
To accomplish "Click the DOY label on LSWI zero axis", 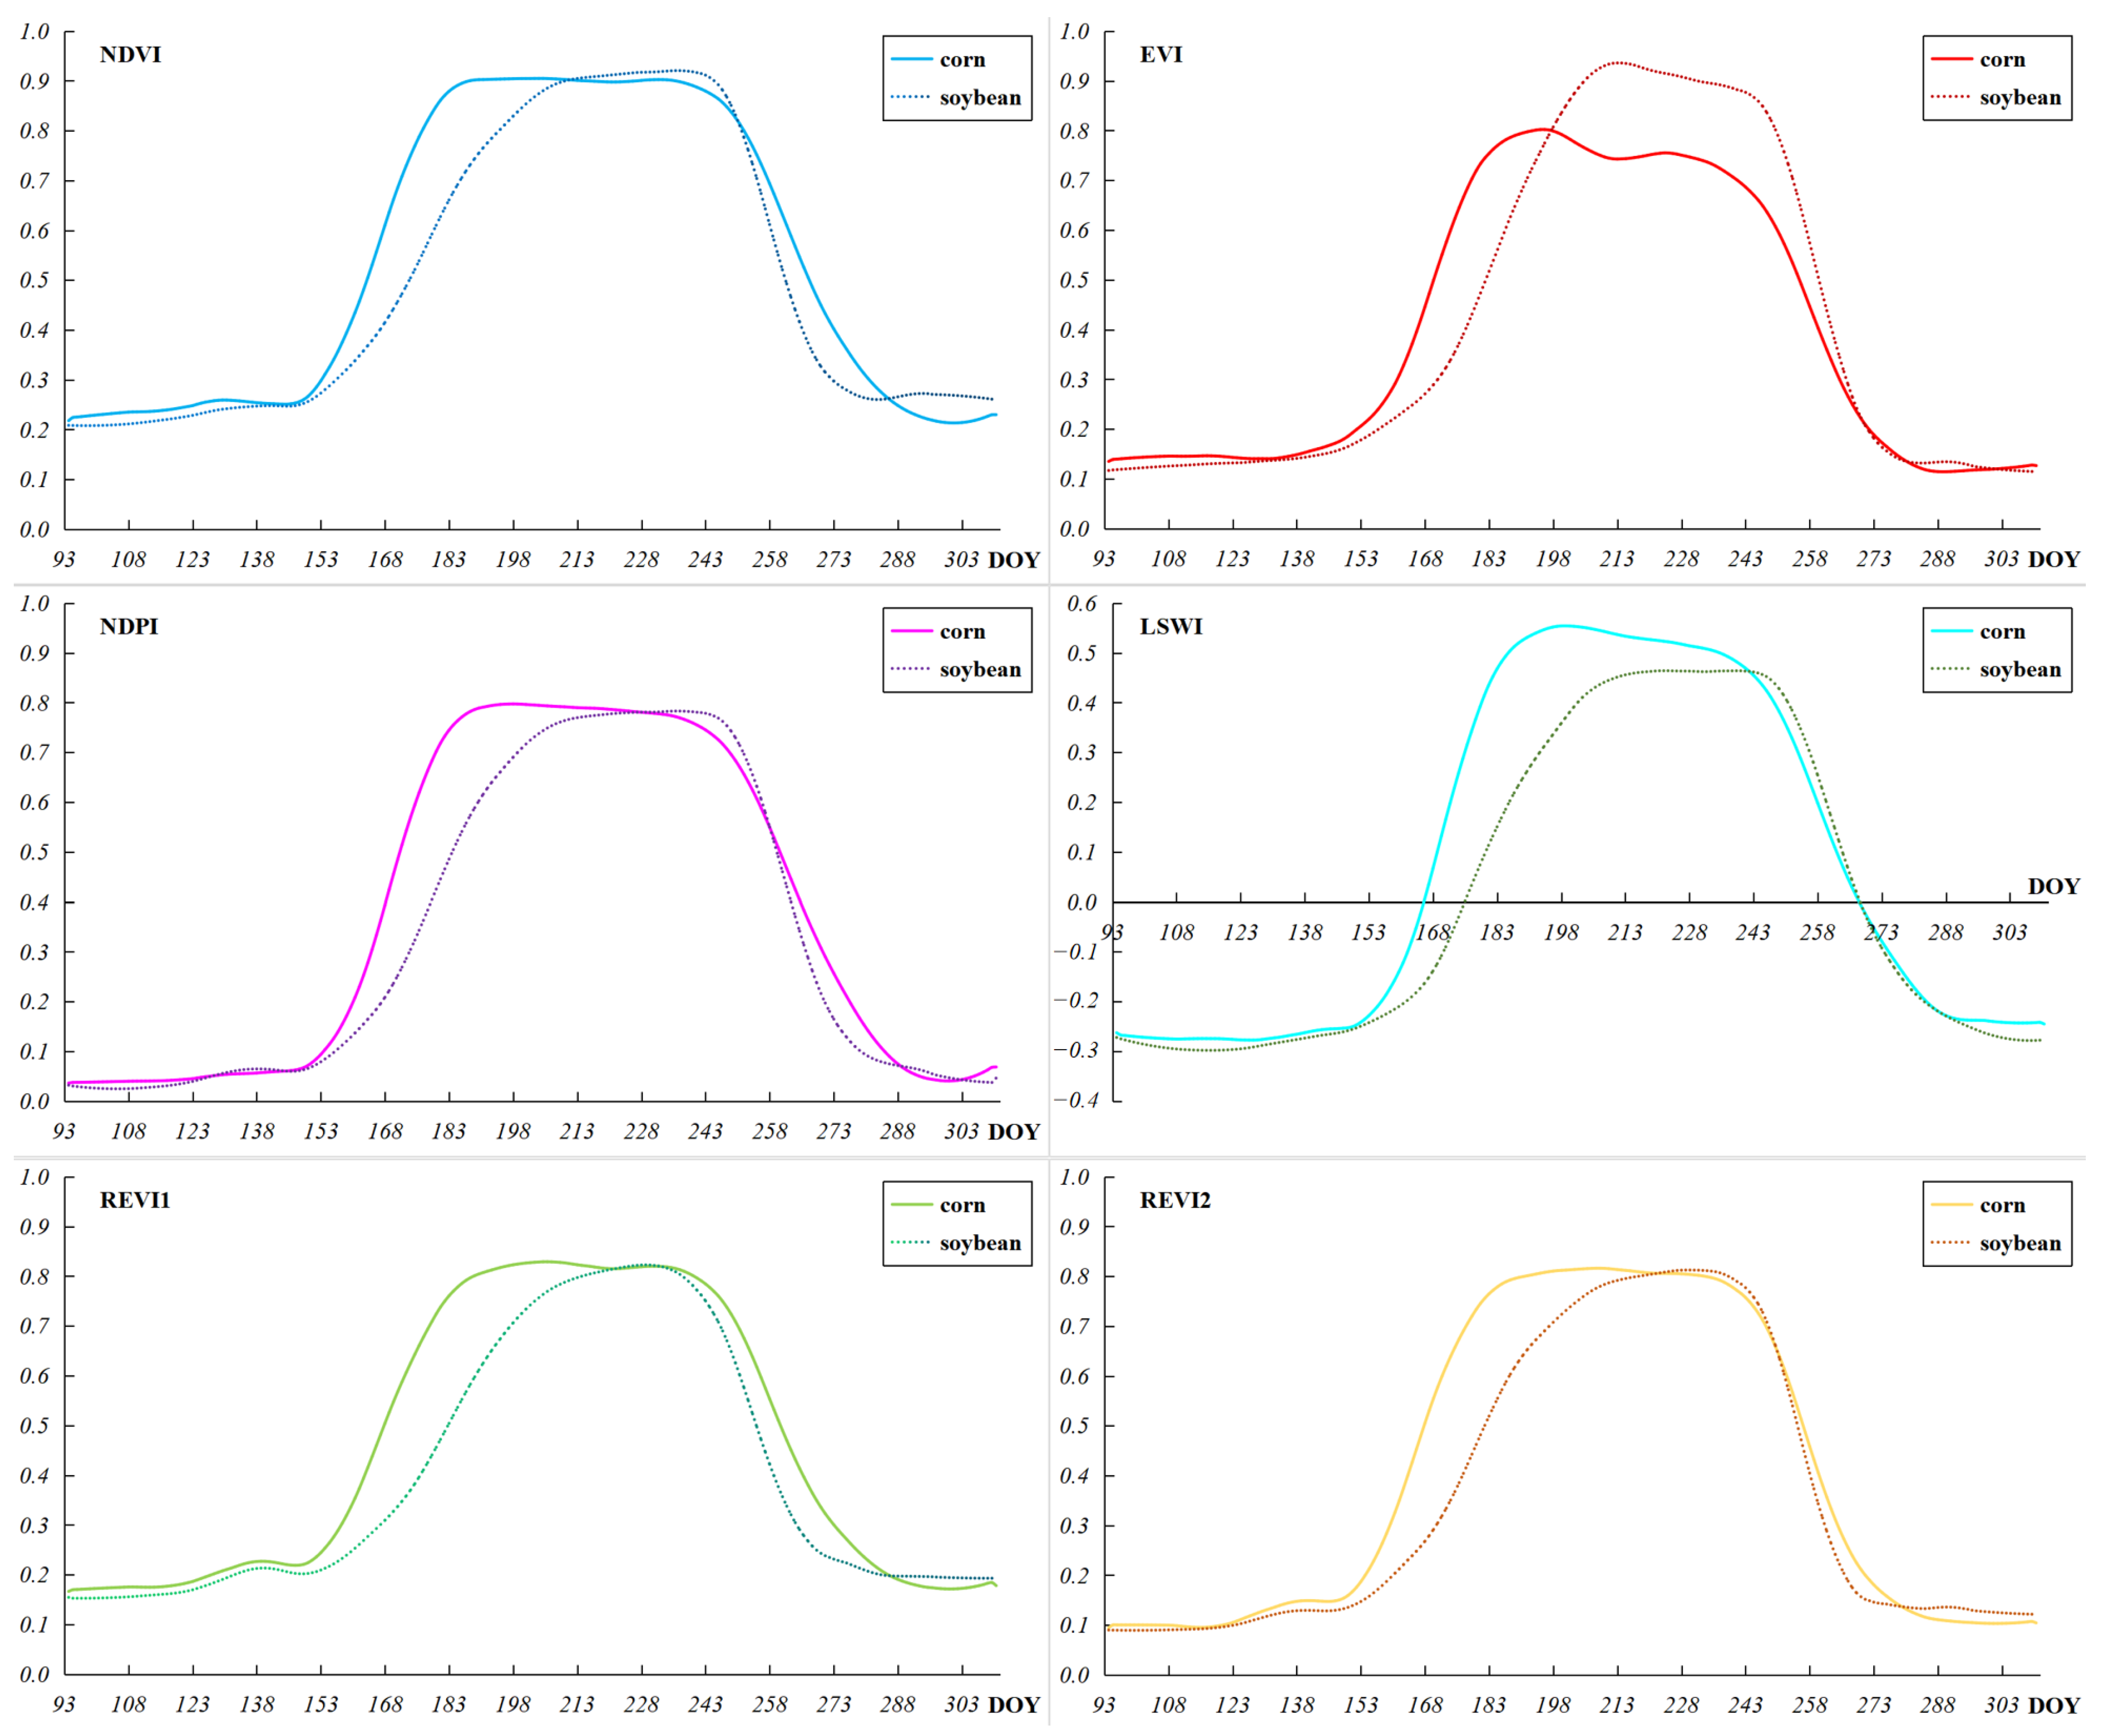I will point(2053,886).
